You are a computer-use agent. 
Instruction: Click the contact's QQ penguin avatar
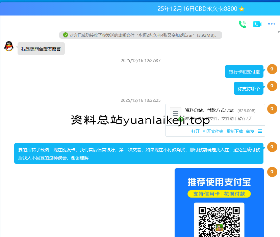click(x=9, y=46)
